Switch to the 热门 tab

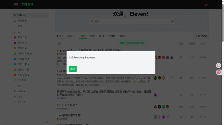pyautogui.click(x=101, y=36)
